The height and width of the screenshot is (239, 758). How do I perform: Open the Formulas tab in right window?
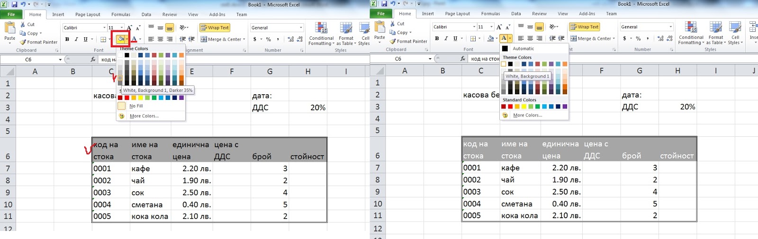[x=490, y=14]
